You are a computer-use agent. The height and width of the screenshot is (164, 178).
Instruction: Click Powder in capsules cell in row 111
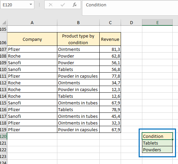point(78,76)
